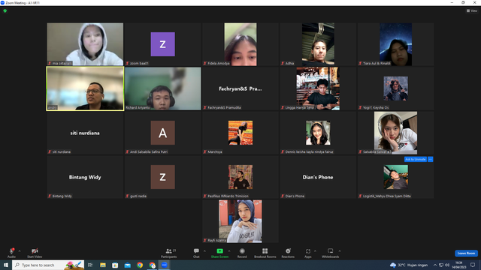Open File Explorer from taskbar
Image resolution: width=481 pixels, height=270 pixels.
(x=103, y=265)
